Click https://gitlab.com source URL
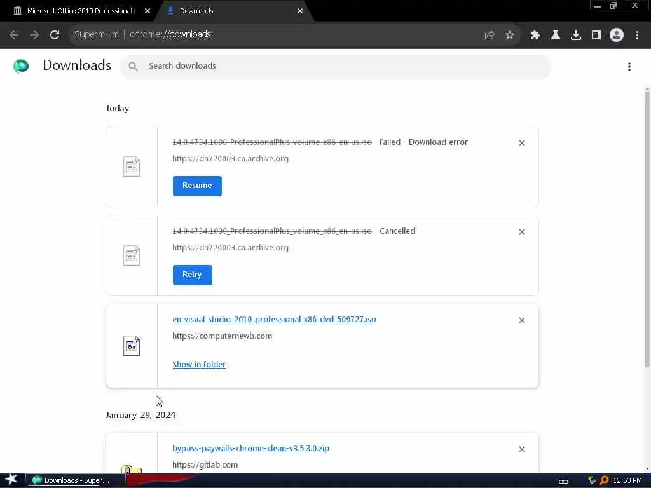Screen dimensions: 651x488 pyautogui.click(x=205, y=465)
